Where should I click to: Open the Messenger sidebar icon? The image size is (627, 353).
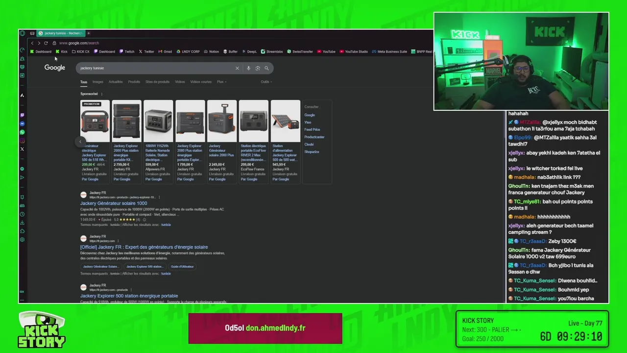tap(22, 124)
